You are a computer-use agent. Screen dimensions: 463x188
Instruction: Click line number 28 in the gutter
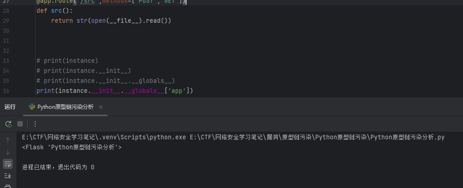[19, 11]
